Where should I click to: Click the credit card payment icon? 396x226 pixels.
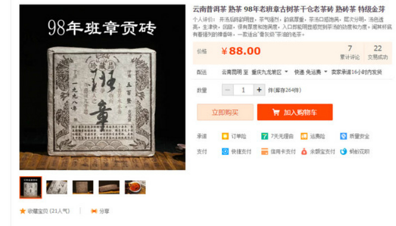pos(264,151)
